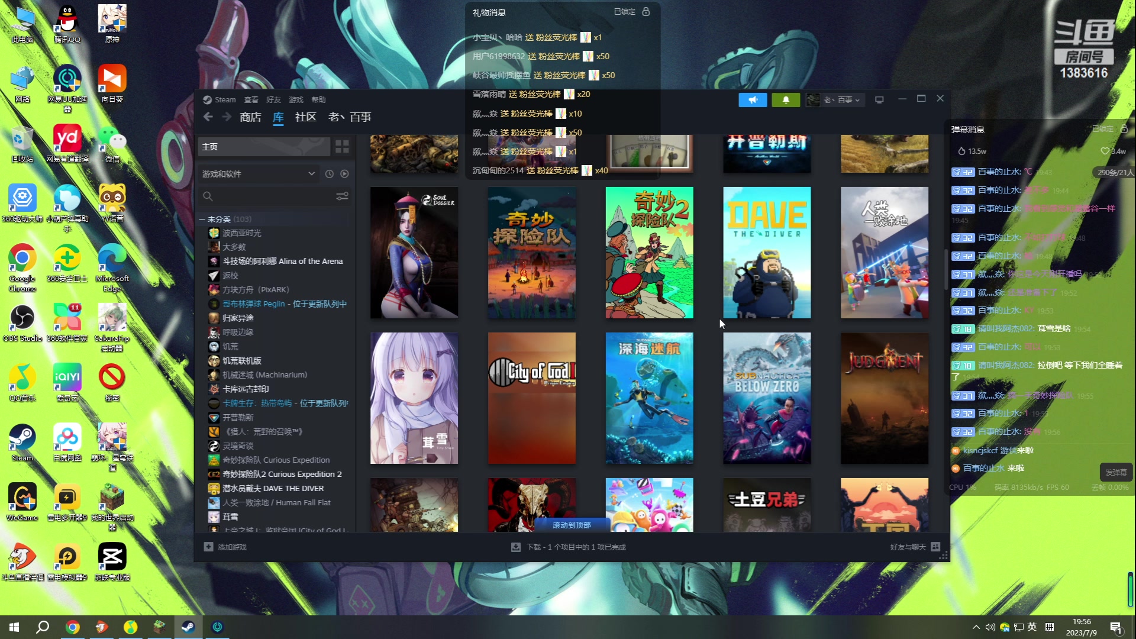1136x639 pixels.
Task: Select the 库 library tab
Action: coord(278,117)
